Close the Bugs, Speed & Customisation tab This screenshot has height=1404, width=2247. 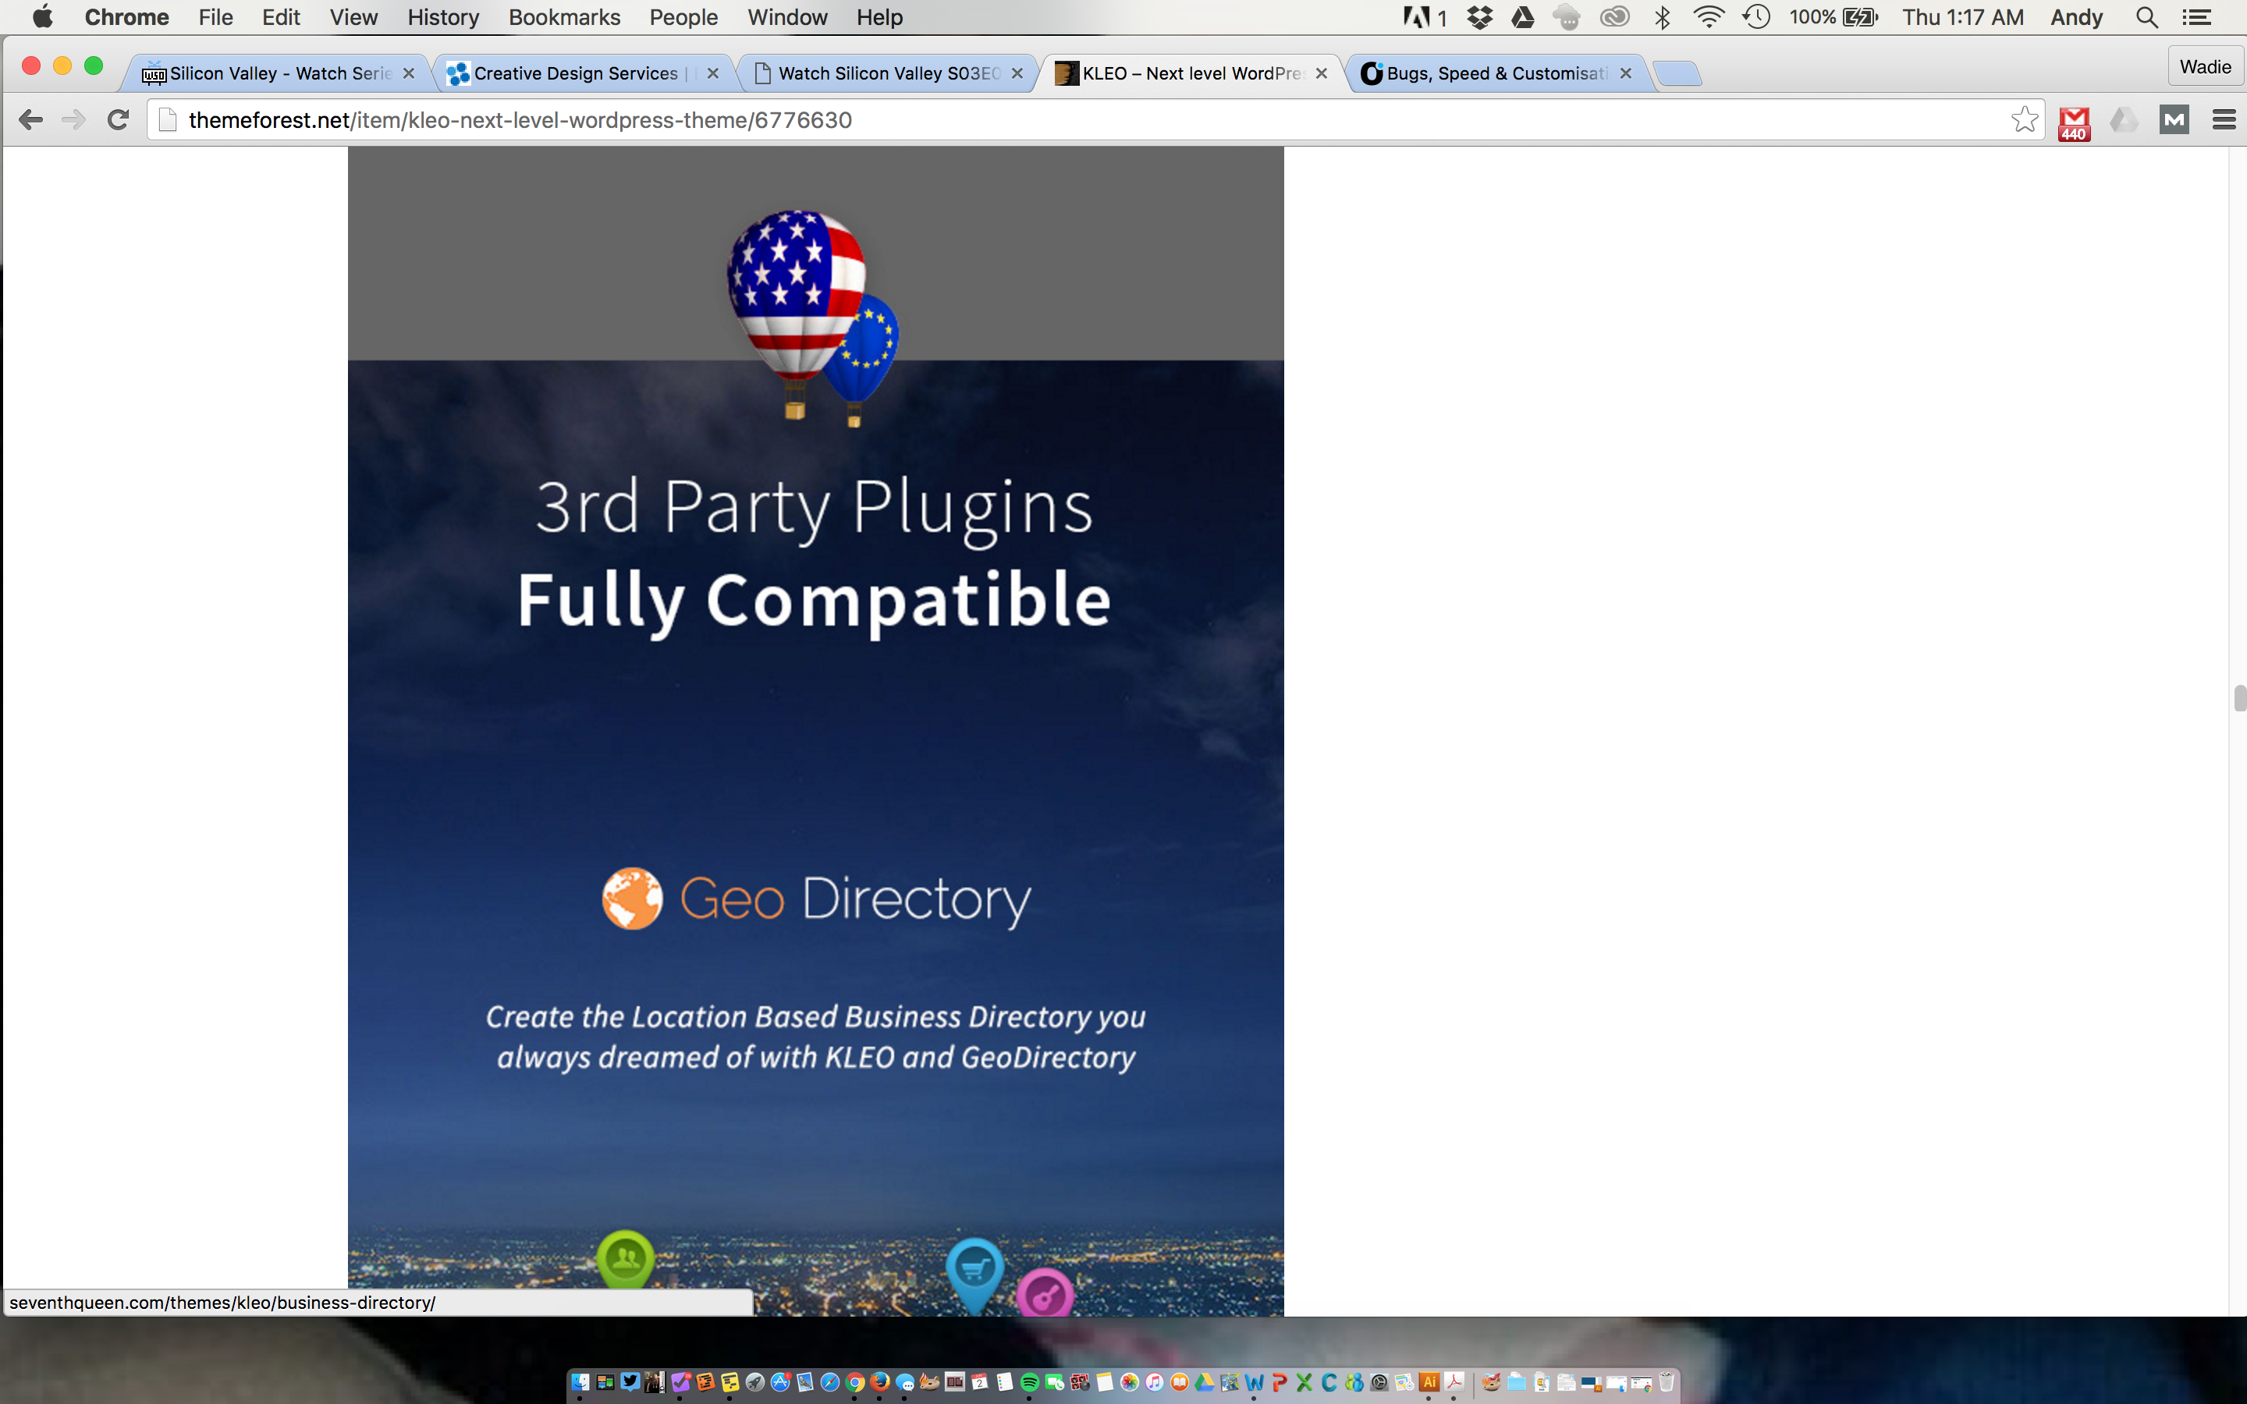(1625, 73)
